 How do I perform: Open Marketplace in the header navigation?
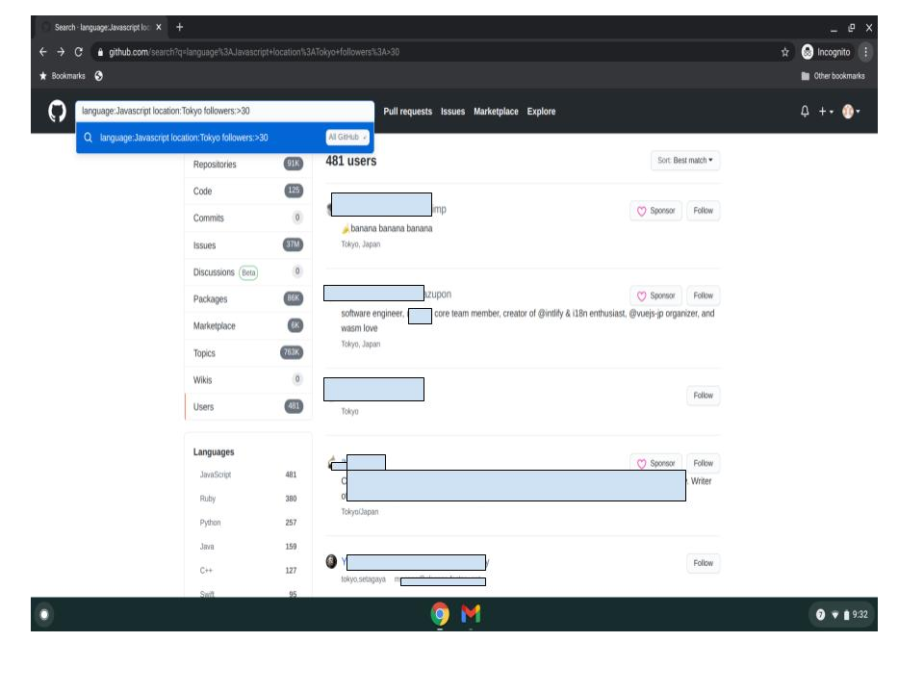click(x=497, y=112)
